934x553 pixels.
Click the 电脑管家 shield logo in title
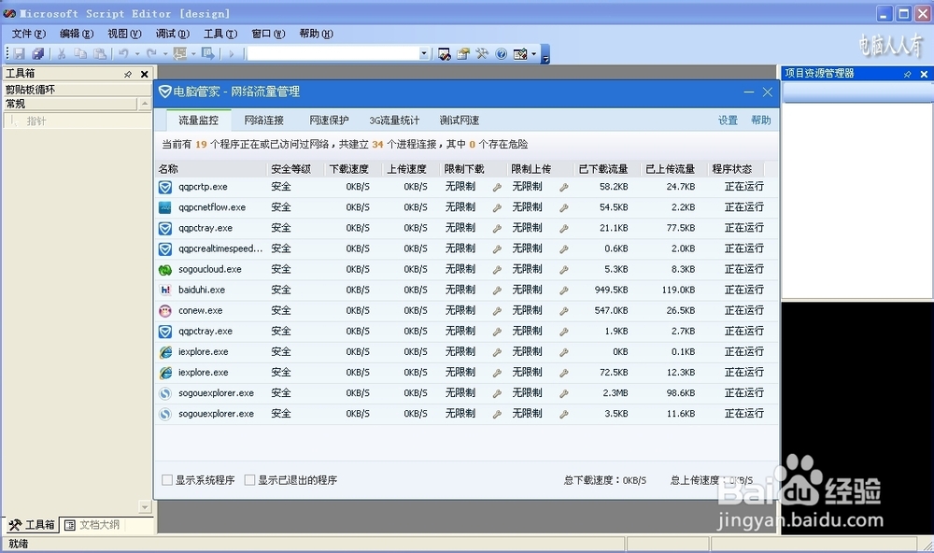point(165,92)
